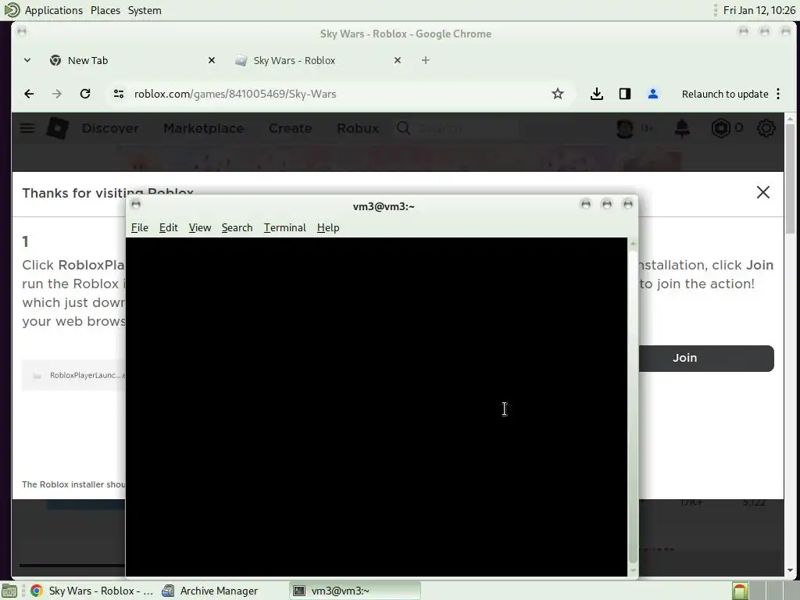Expand Chrome tab search chevron
The height and width of the screenshot is (600, 800).
(27, 60)
